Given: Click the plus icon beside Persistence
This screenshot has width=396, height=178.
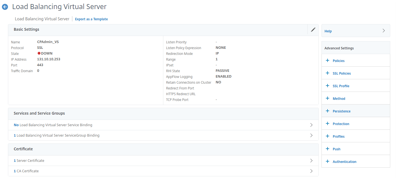Looking at the screenshot, I should point(327,111).
